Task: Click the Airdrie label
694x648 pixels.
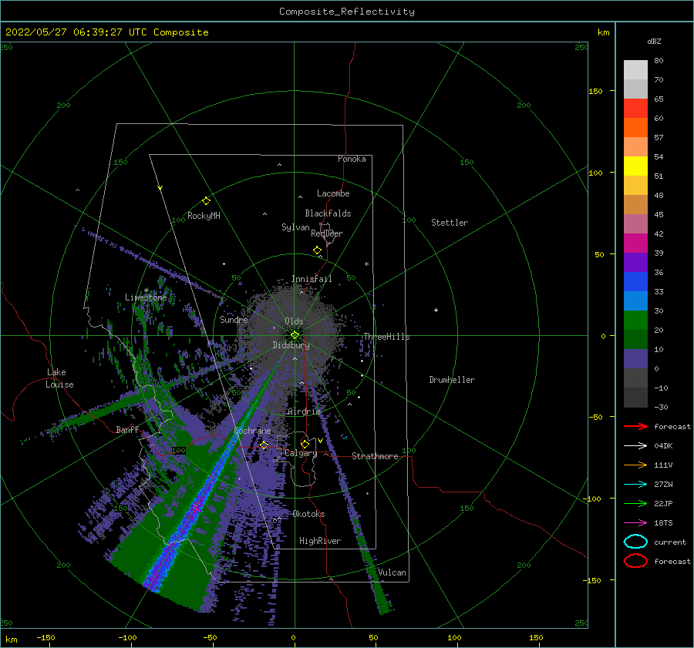Action: pos(304,411)
